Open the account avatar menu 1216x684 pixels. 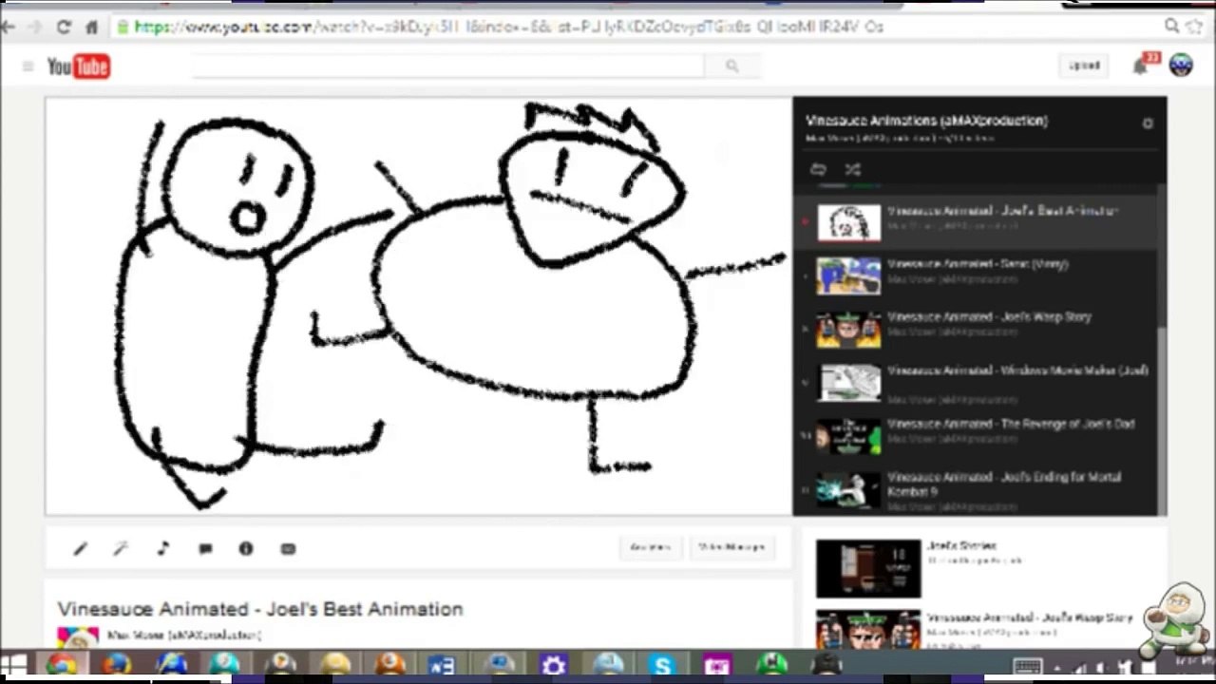1181,65
